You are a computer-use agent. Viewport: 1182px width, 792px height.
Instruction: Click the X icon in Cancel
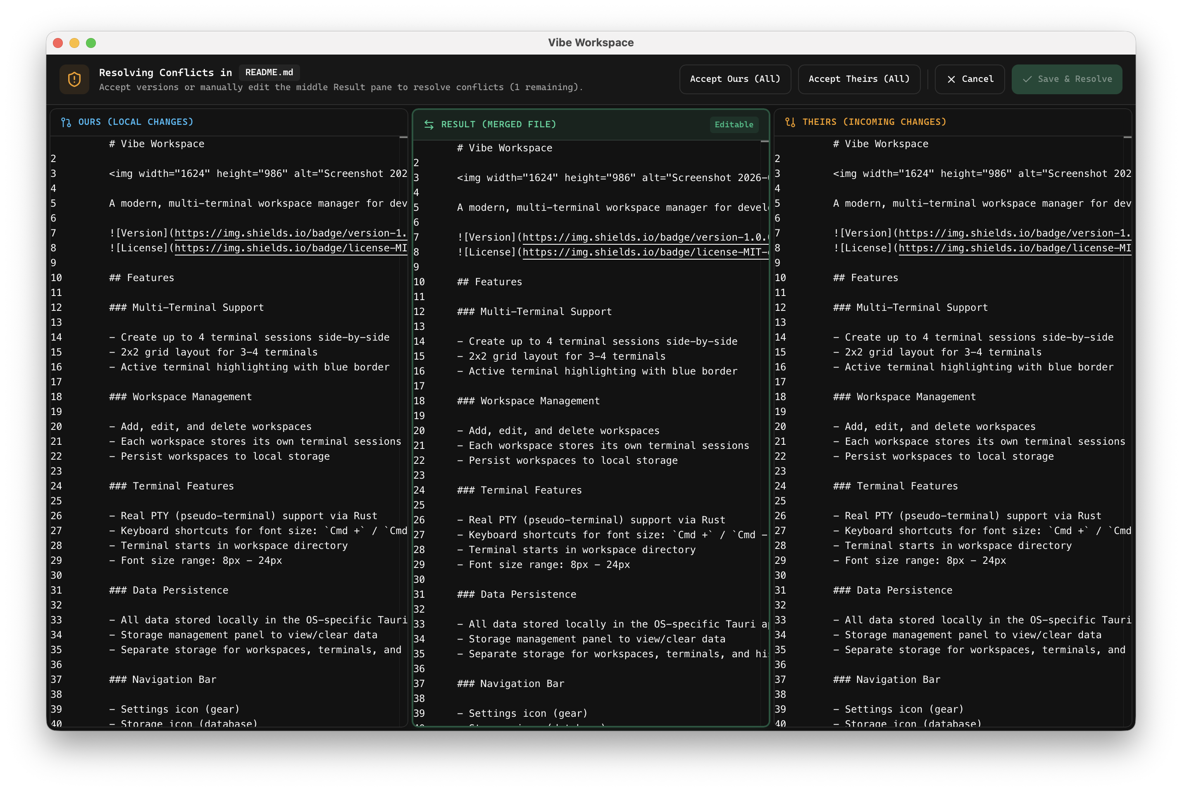click(951, 79)
